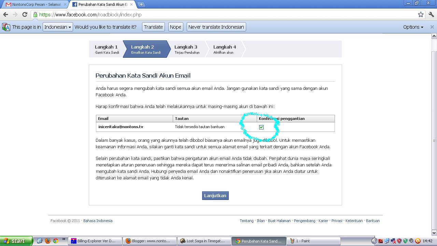Open the Chrome wrench menu
Screen dimensions: 437x246
(x=431, y=14)
